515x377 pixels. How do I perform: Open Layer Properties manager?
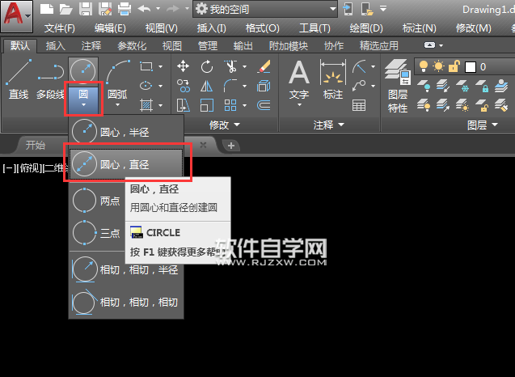(398, 86)
